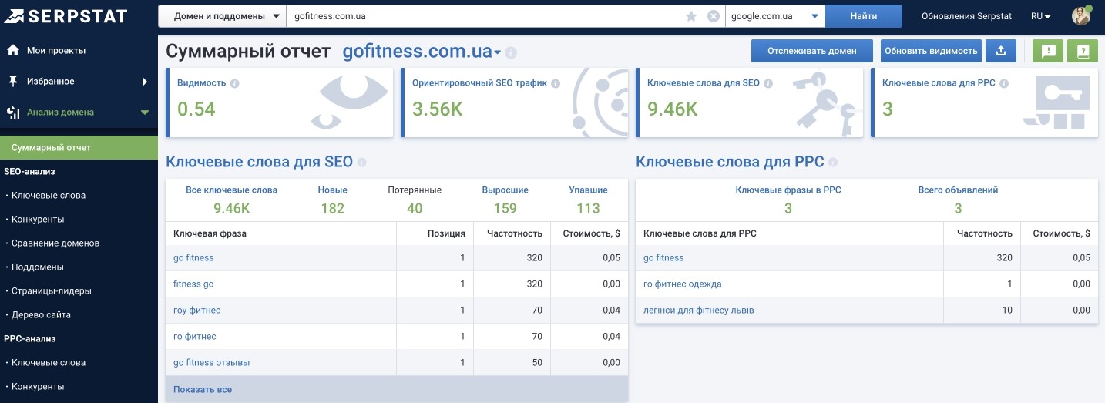
Task: Collapse the Анализ домена section arrow
Action: click(x=145, y=113)
